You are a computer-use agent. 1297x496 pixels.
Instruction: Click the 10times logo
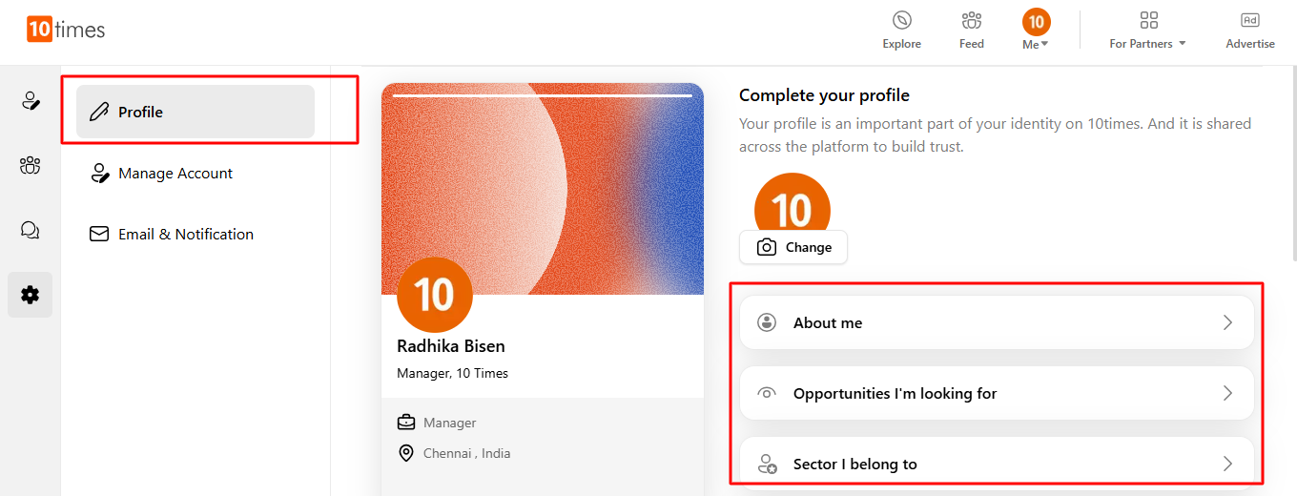(x=66, y=30)
